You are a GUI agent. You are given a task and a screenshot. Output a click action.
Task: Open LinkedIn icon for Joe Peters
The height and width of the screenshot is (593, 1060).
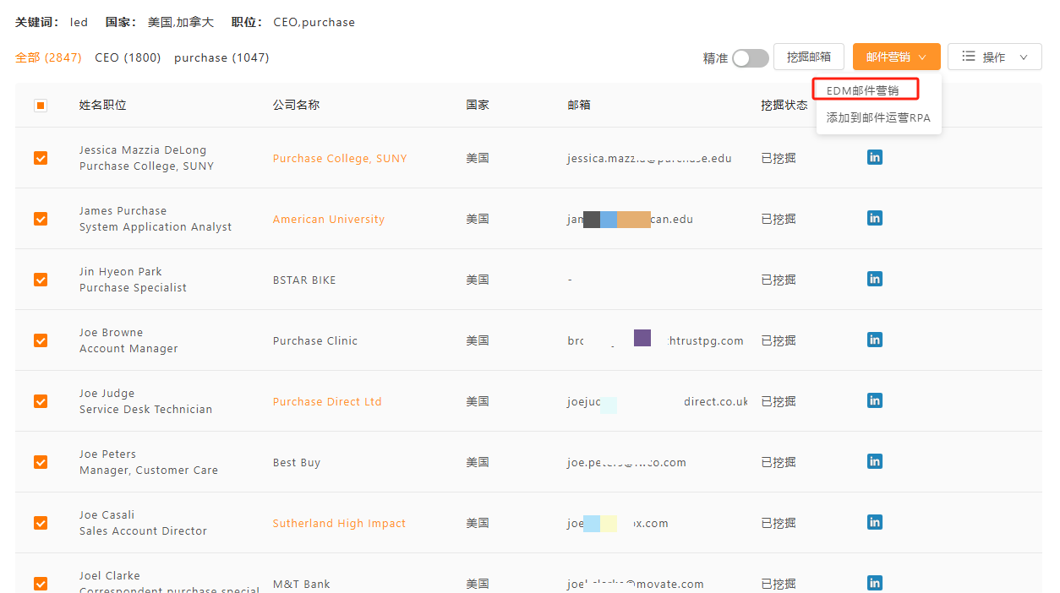875,461
